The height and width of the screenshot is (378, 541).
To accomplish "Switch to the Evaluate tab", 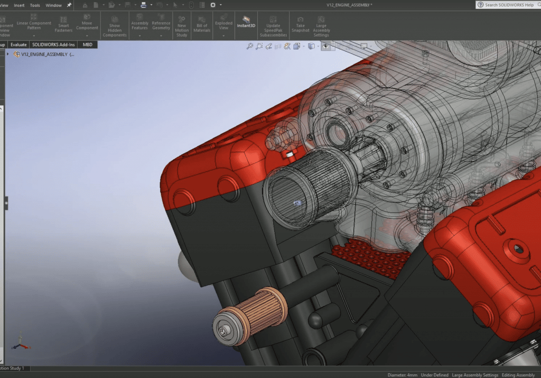I will tap(18, 45).
